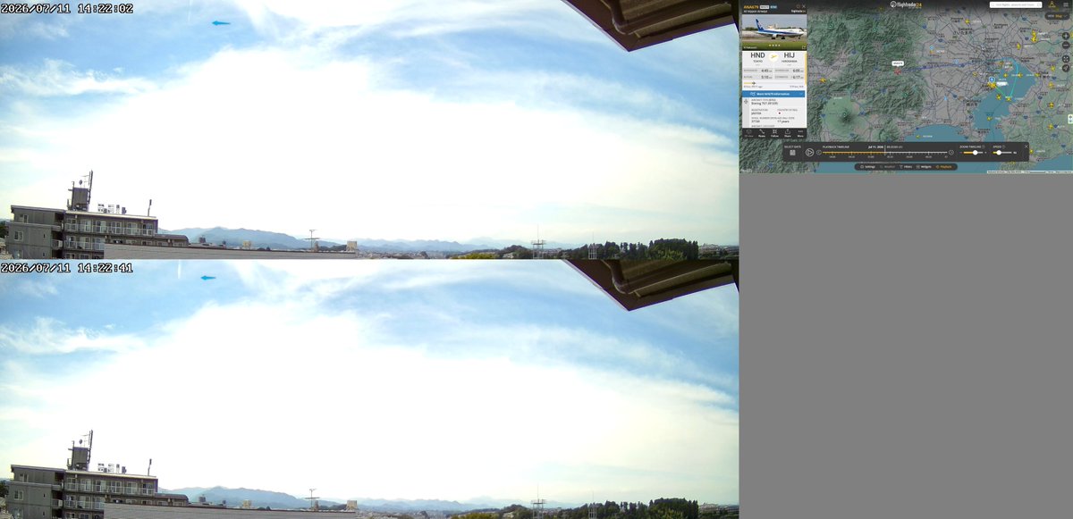Adjust the playback Speed slider
This screenshot has height=519, width=1073.
[1003, 153]
